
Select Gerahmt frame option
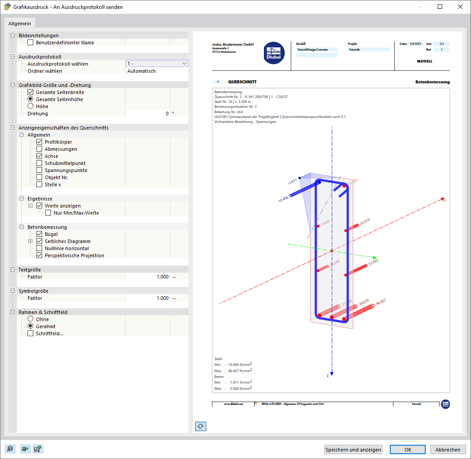click(x=30, y=326)
